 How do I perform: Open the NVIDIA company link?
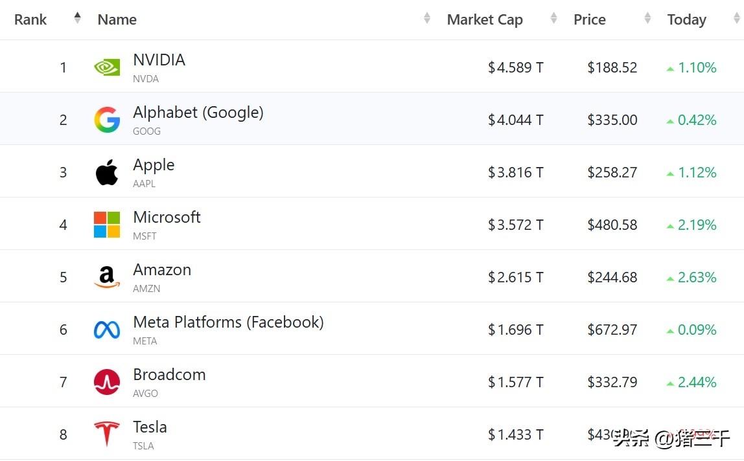tap(159, 60)
